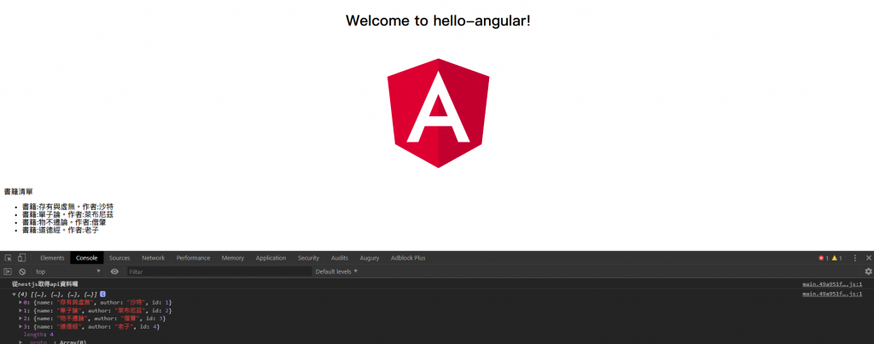Open the Default levels dropdown
The image size is (874, 344).
click(336, 271)
